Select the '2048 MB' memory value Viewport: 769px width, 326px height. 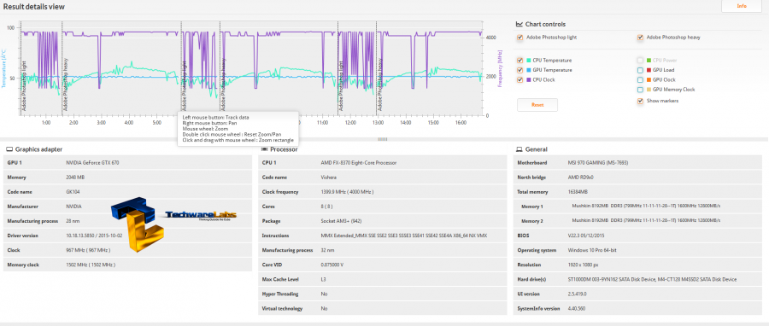pos(75,178)
